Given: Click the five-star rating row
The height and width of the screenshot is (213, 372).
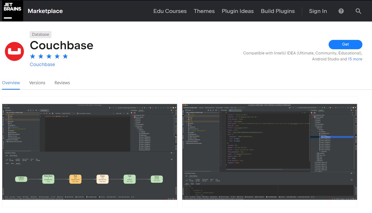Looking at the screenshot, I should [49, 56].
